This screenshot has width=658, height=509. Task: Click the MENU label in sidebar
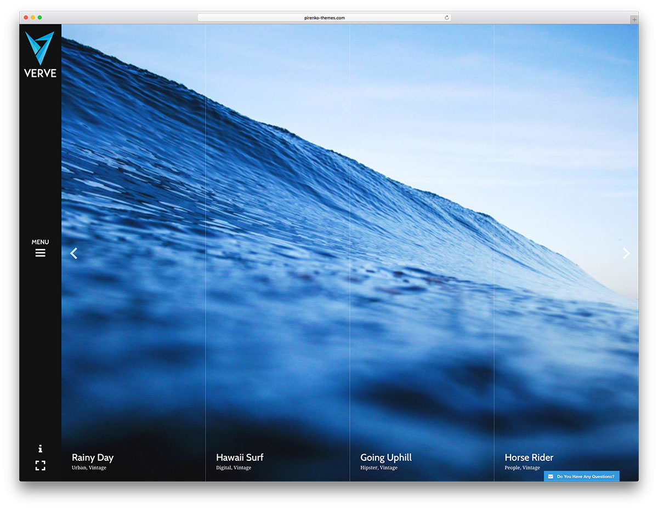tap(40, 242)
